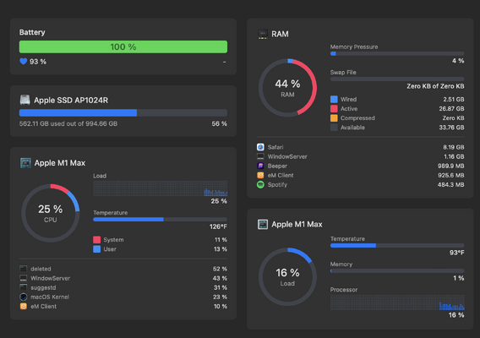Image resolution: width=480 pixels, height=338 pixels.
Task: Click the Apple SSD AP1024R drive icon
Action: (25, 100)
